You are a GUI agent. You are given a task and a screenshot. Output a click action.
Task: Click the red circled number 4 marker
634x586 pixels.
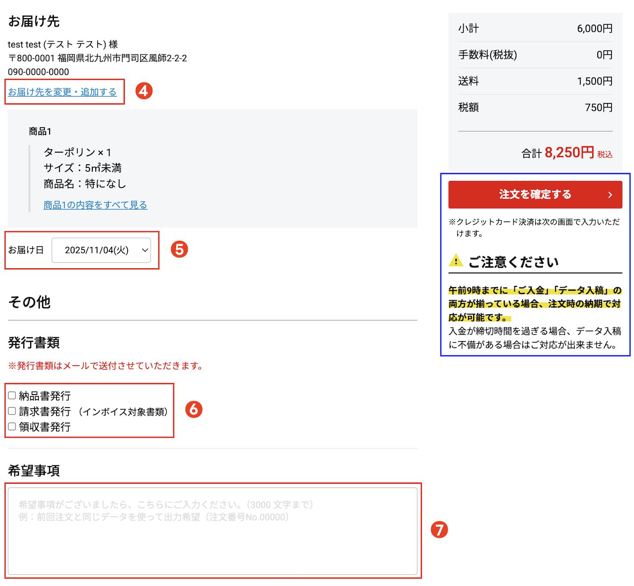[x=144, y=91]
